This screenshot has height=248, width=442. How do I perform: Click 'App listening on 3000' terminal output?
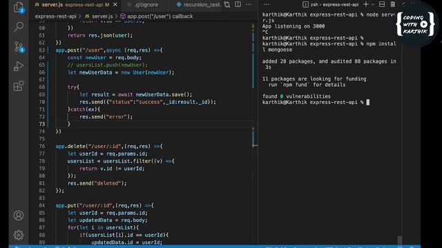point(294,26)
